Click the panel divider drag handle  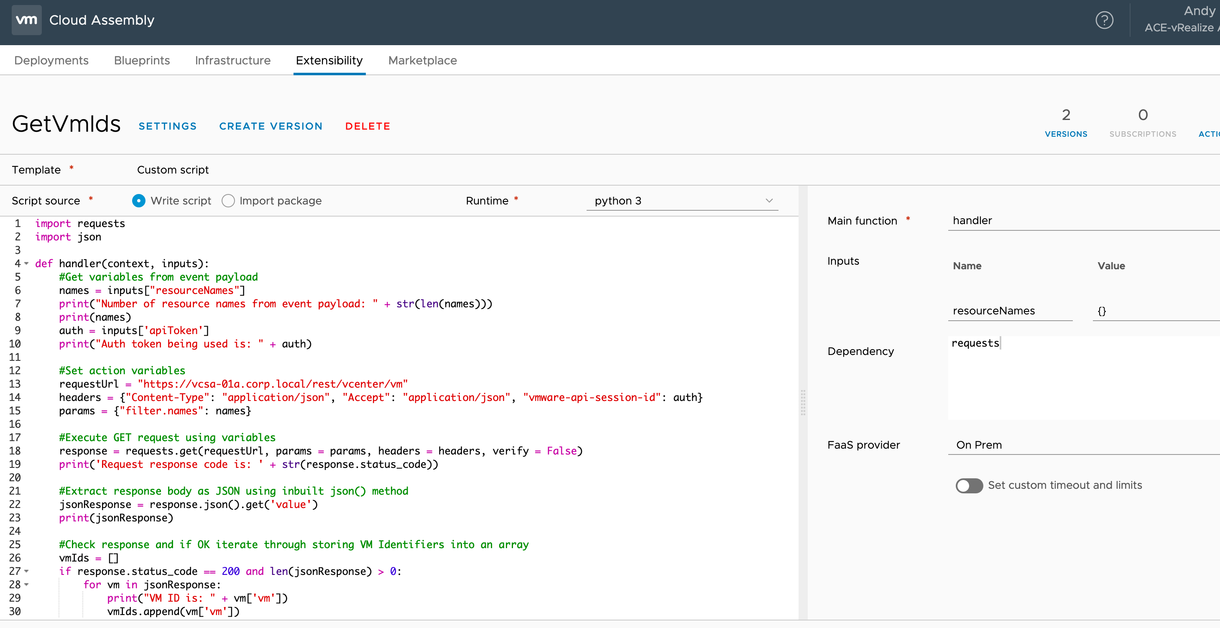803,403
